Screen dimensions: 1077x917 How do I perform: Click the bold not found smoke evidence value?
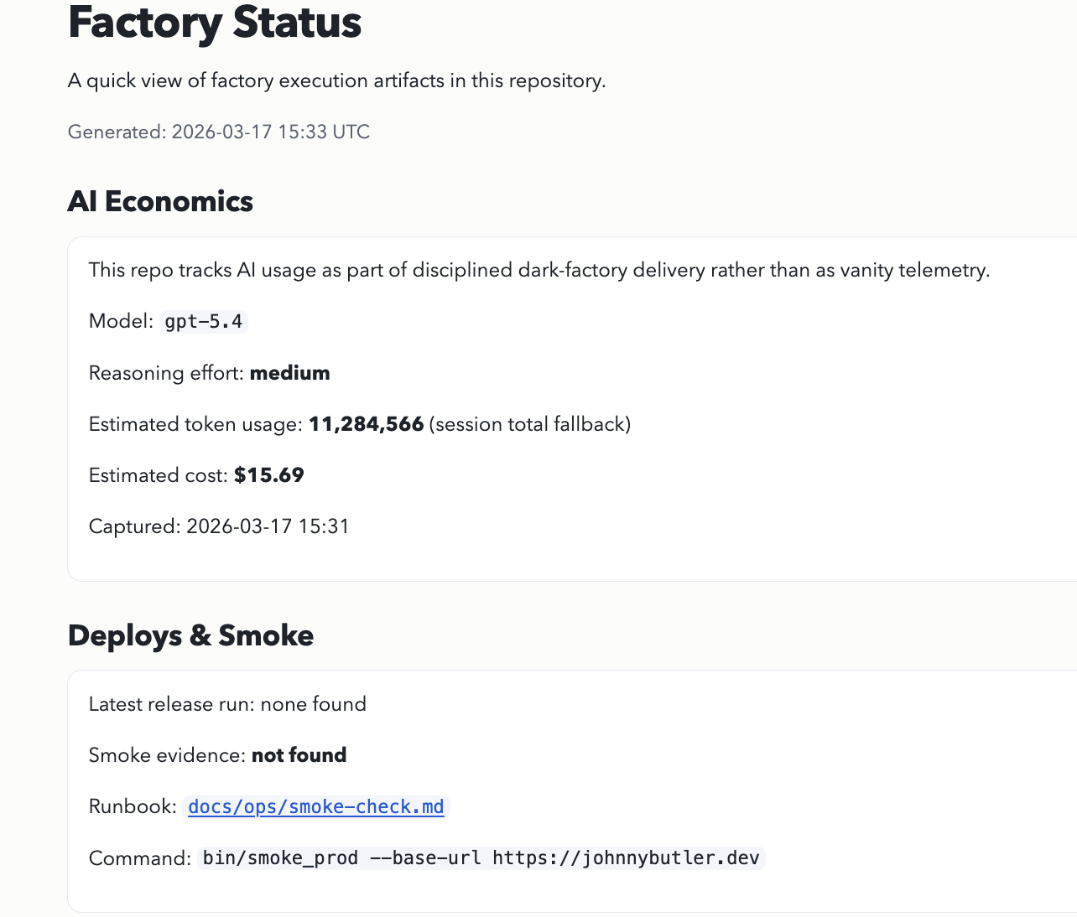click(x=299, y=755)
